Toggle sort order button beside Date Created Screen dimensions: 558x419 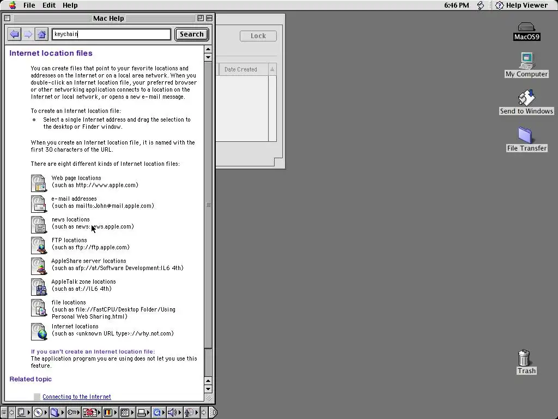pyautogui.click(x=272, y=69)
